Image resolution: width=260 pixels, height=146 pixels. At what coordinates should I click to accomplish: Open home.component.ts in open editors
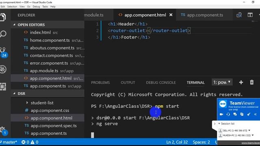[48, 40]
